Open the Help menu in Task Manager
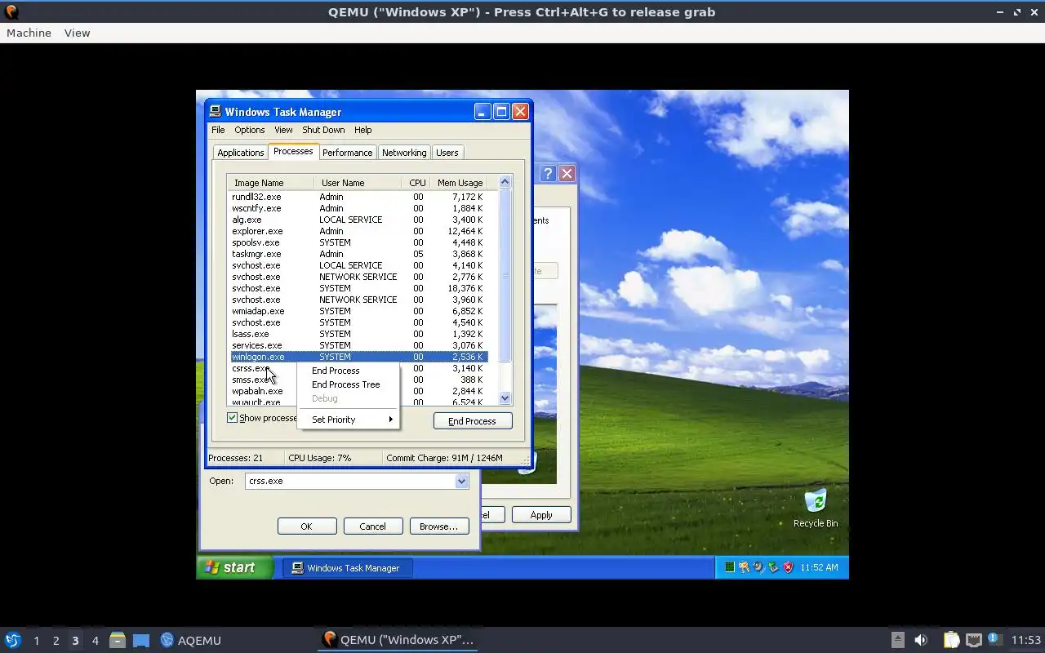Screen dimensions: 1045x653 pos(362,130)
